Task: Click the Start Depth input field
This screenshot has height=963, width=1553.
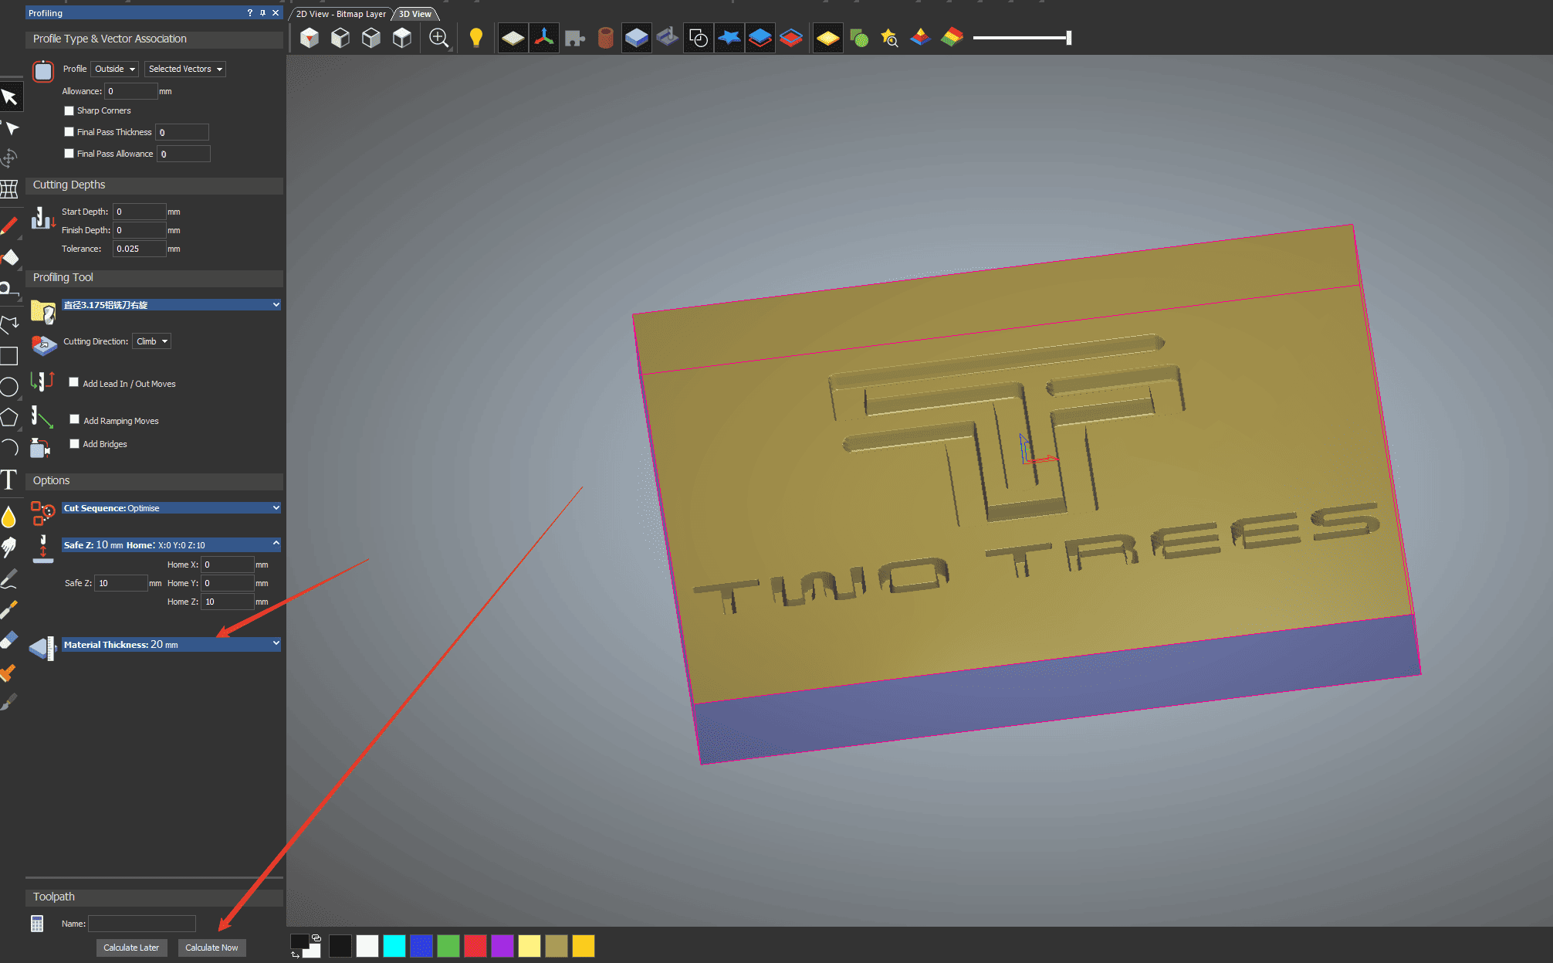Action: tap(140, 212)
